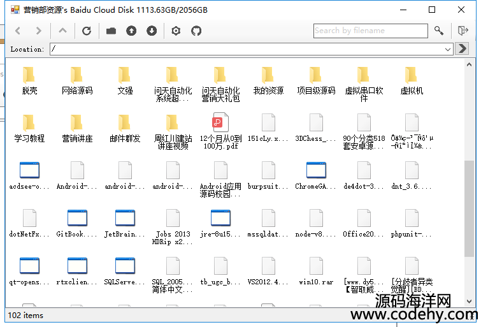This screenshot has width=481, height=327.
Task: Select the Office20... file
Action: 364,224
